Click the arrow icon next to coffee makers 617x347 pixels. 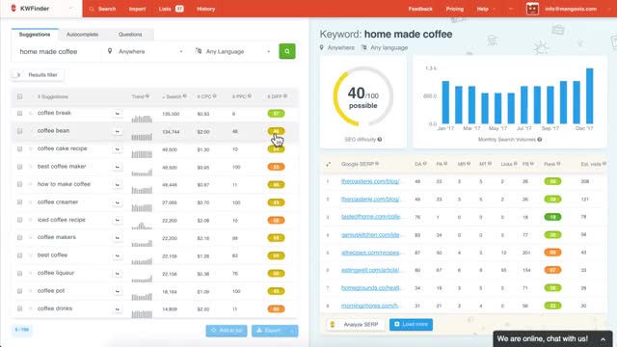pos(117,238)
